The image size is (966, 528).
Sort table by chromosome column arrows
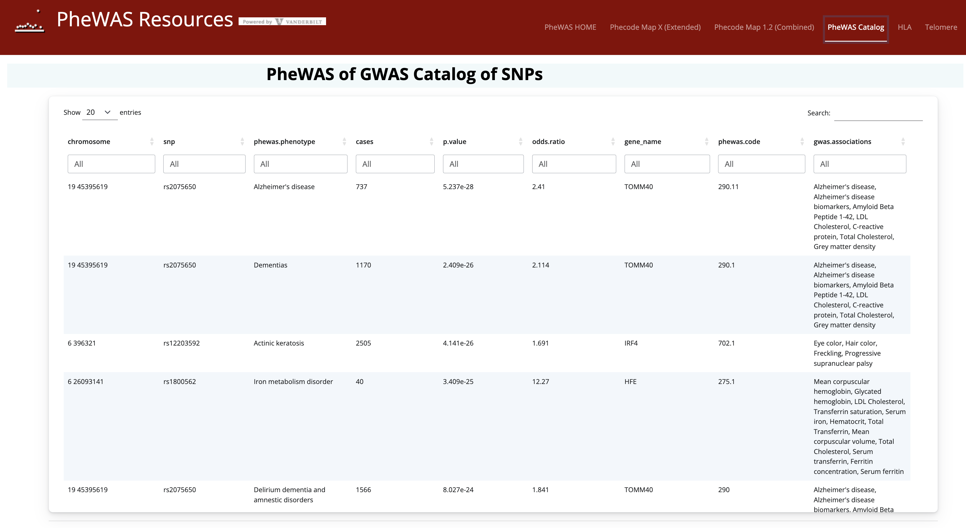point(152,142)
